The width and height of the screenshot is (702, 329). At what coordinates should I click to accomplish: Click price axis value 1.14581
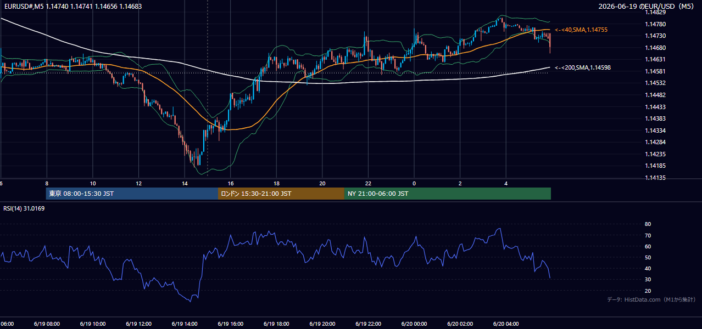tap(655, 71)
